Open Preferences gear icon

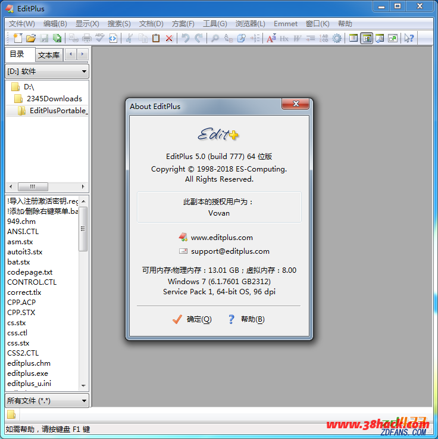coord(337,38)
